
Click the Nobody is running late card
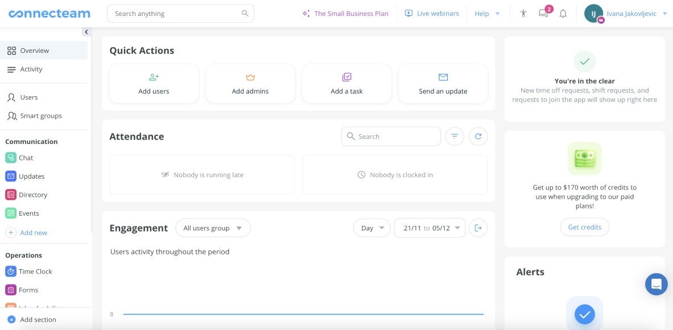point(202,175)
